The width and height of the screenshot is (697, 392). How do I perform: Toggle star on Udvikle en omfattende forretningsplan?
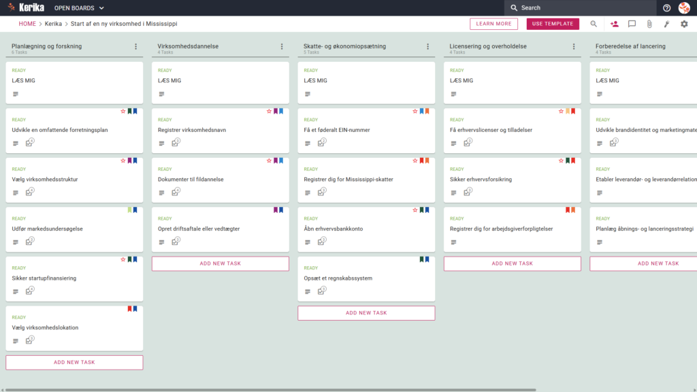123,111
